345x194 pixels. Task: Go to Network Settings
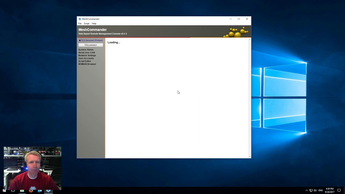click(x=87, y=56)
